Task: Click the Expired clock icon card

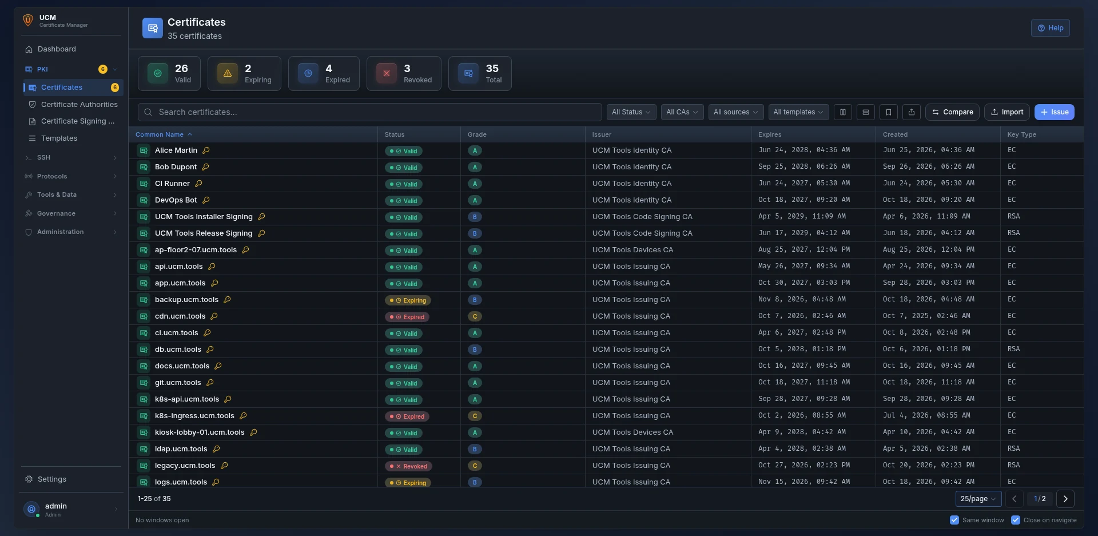Action: tap(308, 73)
